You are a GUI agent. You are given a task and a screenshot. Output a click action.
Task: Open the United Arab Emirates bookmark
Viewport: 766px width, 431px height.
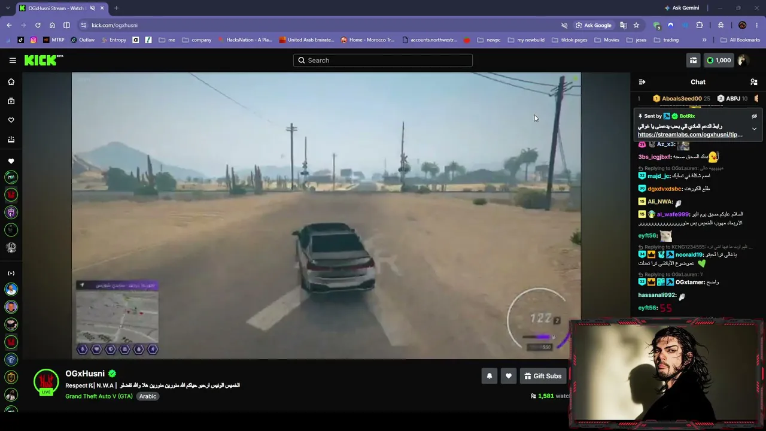click(306, 40)
